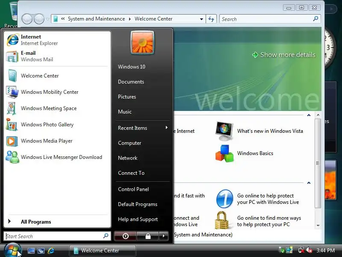
Task: Open Windows Meeting Space
Action: point(57,108)
